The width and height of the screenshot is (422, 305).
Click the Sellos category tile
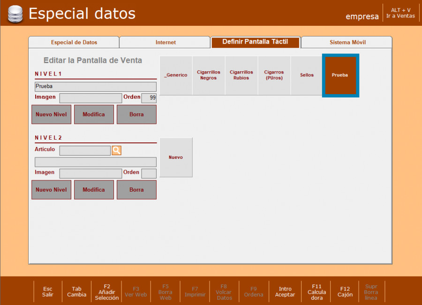(307, 75)
